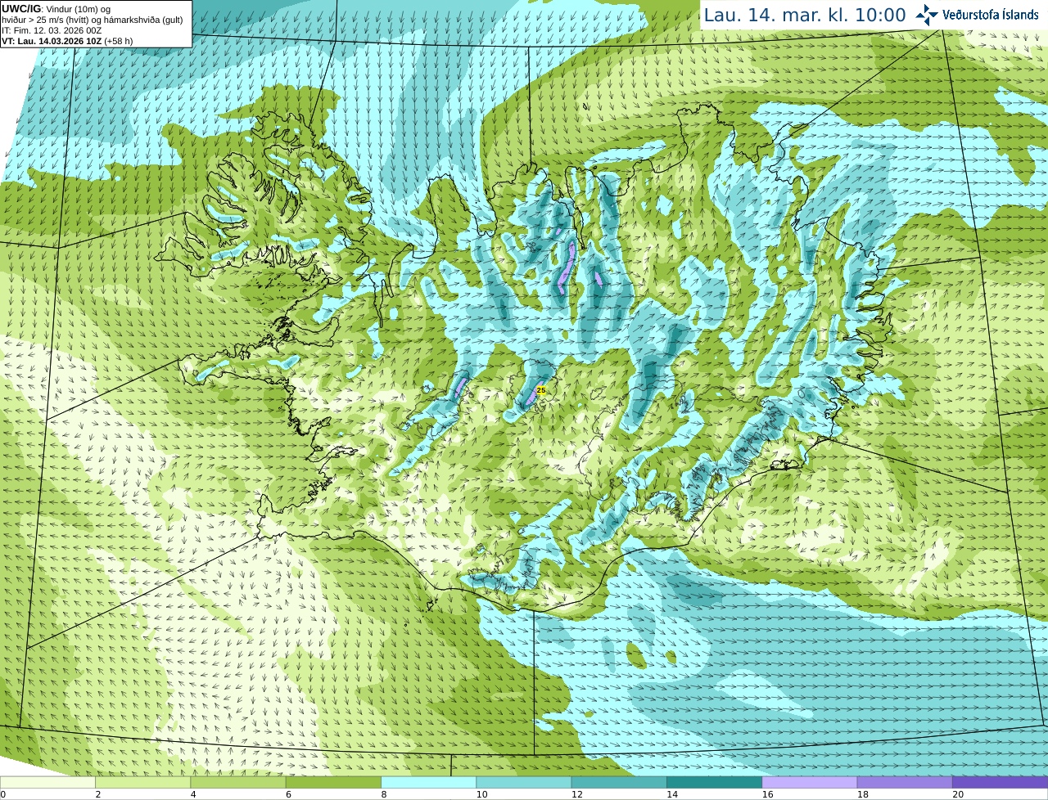The height and width of the screenshot is (800, 1048).
Task: Pick the 16–18 m/s lavender scale swatch
Action: point(810,782)
